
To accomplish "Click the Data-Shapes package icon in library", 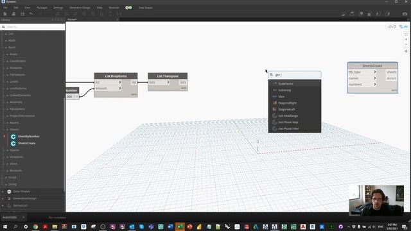I will pyautogui.click(x=9, y=191).
